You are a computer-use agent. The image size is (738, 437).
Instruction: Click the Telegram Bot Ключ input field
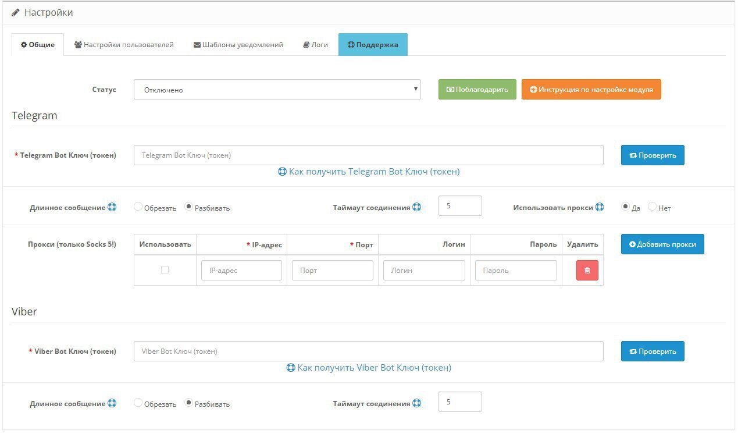368,155
